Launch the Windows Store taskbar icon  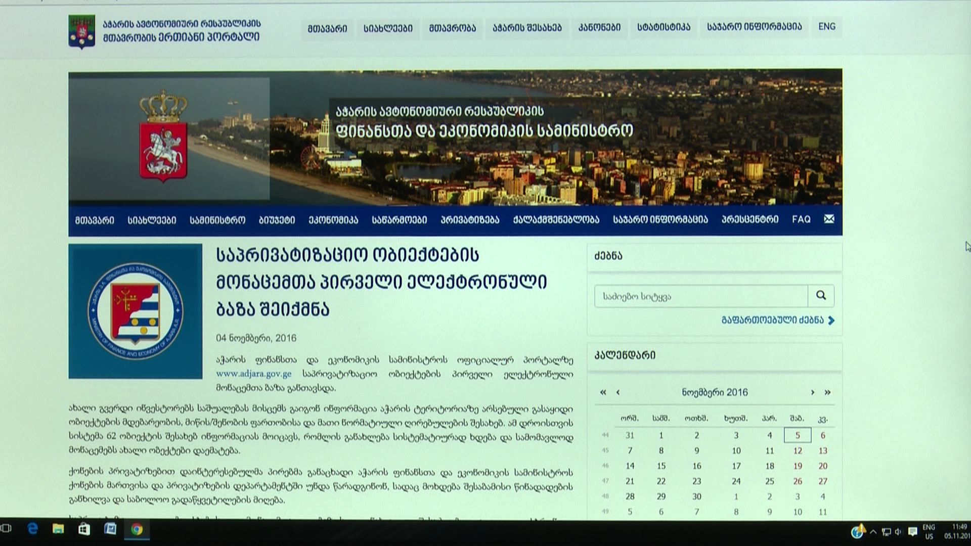tap(84, 529)
